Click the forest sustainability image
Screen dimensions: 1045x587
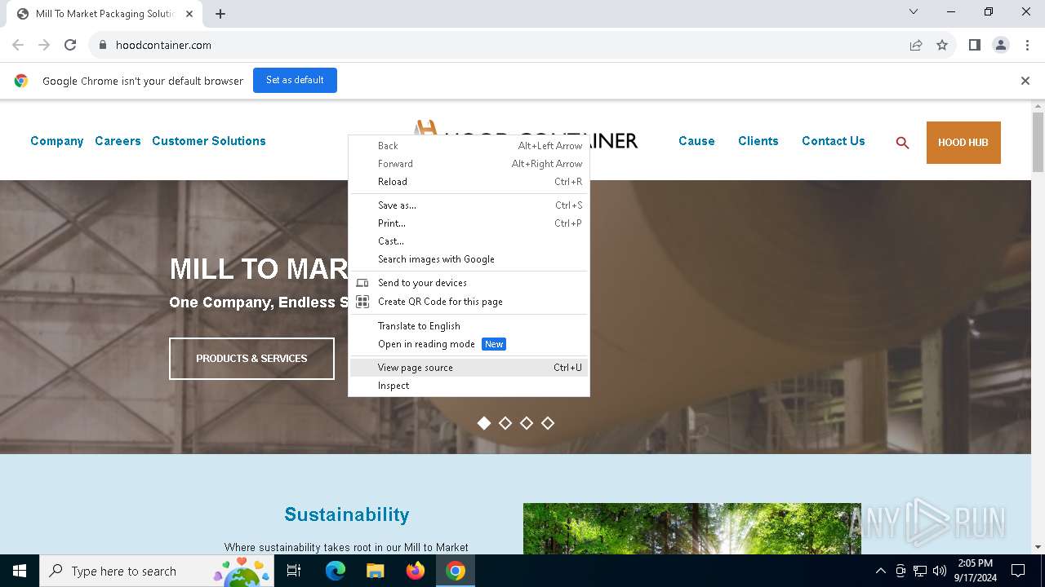692,528
